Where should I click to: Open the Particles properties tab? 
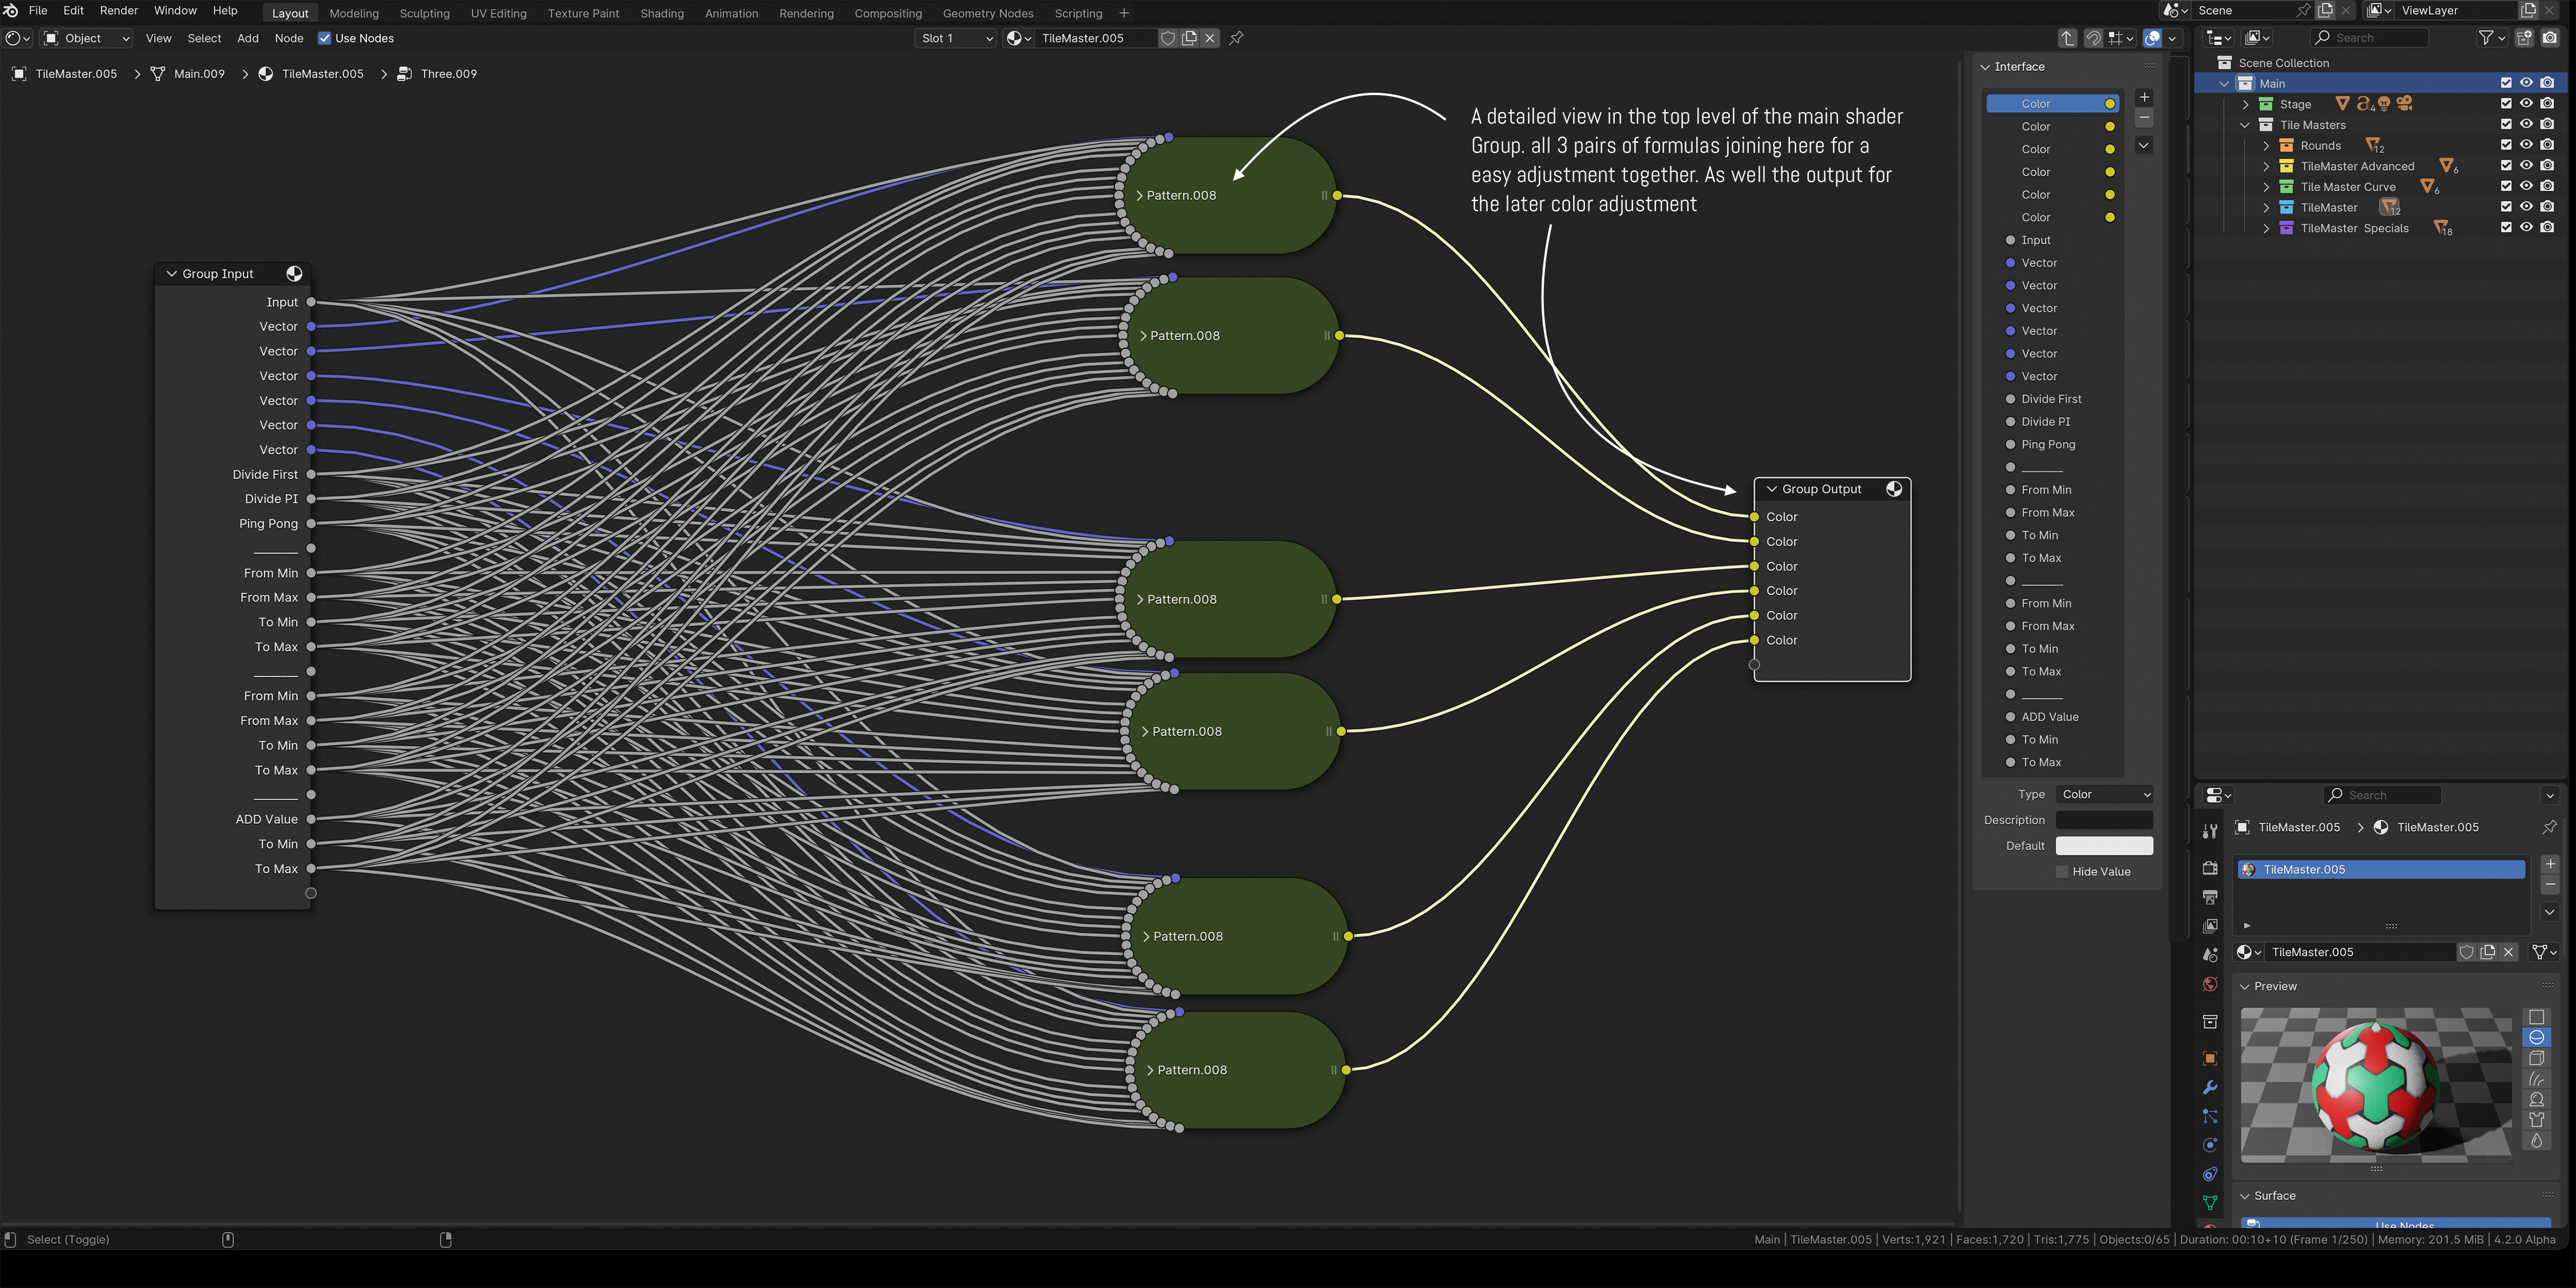pos(2210,1116)
